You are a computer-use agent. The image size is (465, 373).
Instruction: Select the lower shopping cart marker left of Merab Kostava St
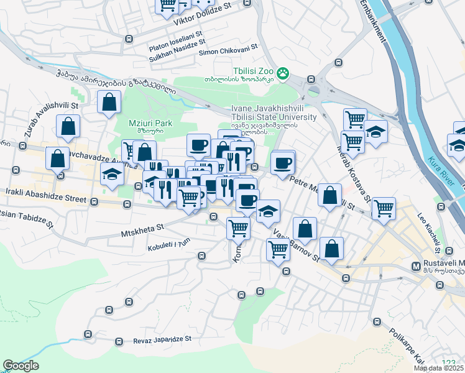pyautogui.click(x=352, y=143)
